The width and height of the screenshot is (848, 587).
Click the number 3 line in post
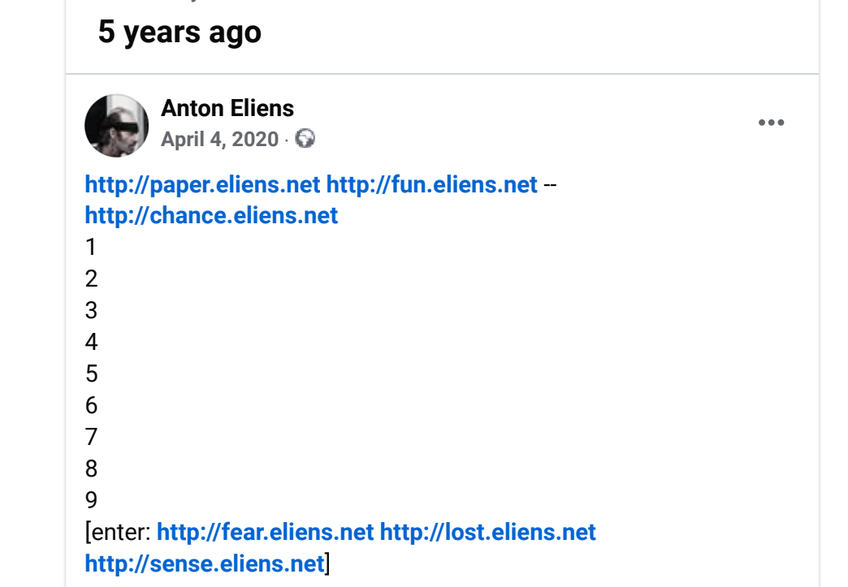click(x=92, y=310)
